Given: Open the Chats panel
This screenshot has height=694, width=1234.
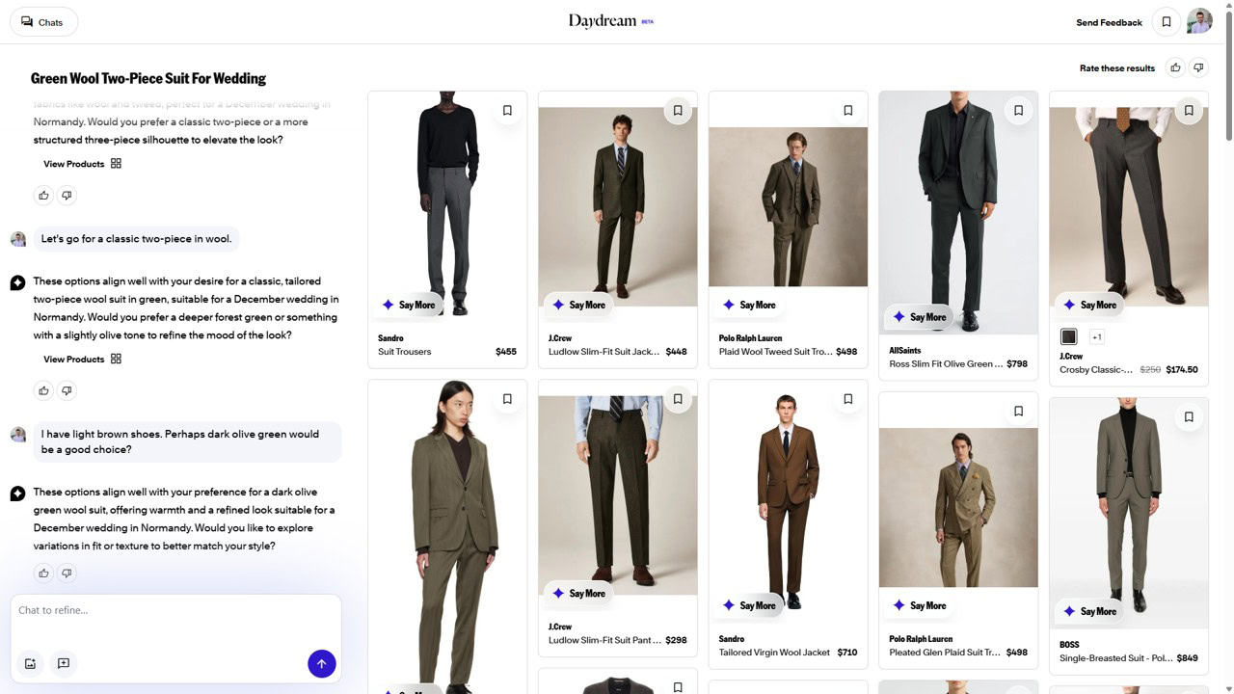Looking at the screenshot, I should (x=43, y=22).
